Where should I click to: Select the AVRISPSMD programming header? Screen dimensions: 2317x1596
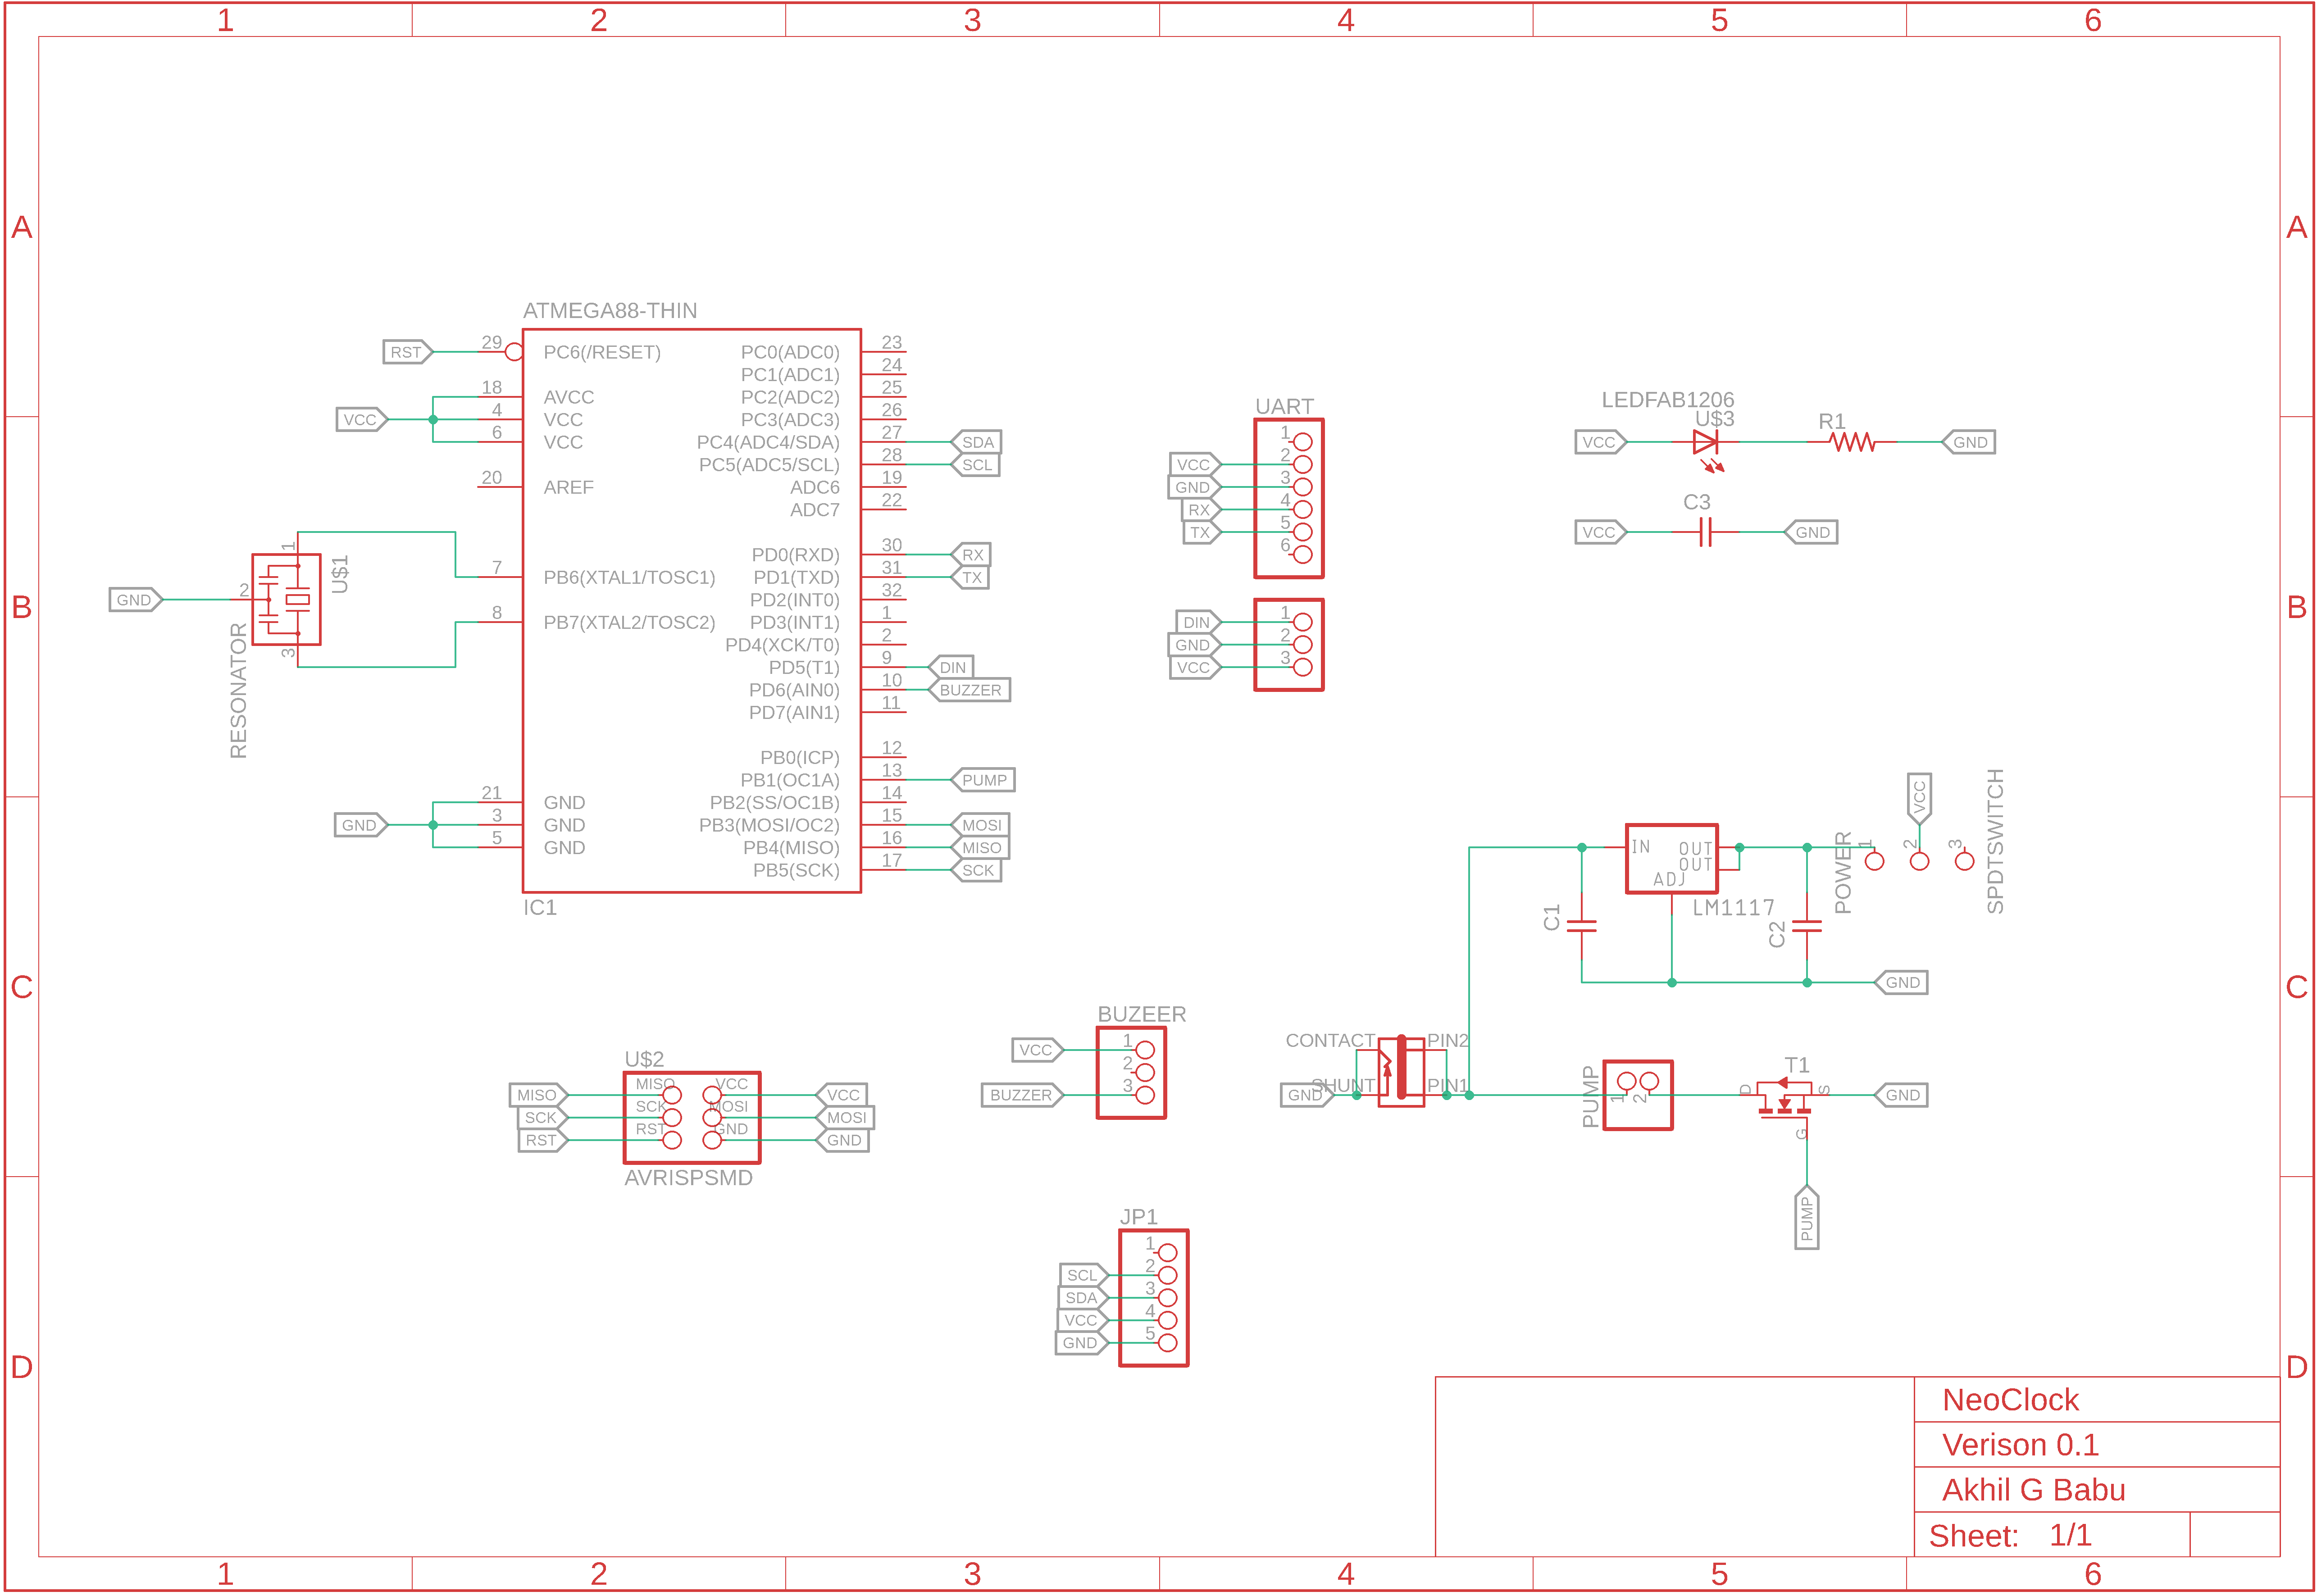[691, 1117]
